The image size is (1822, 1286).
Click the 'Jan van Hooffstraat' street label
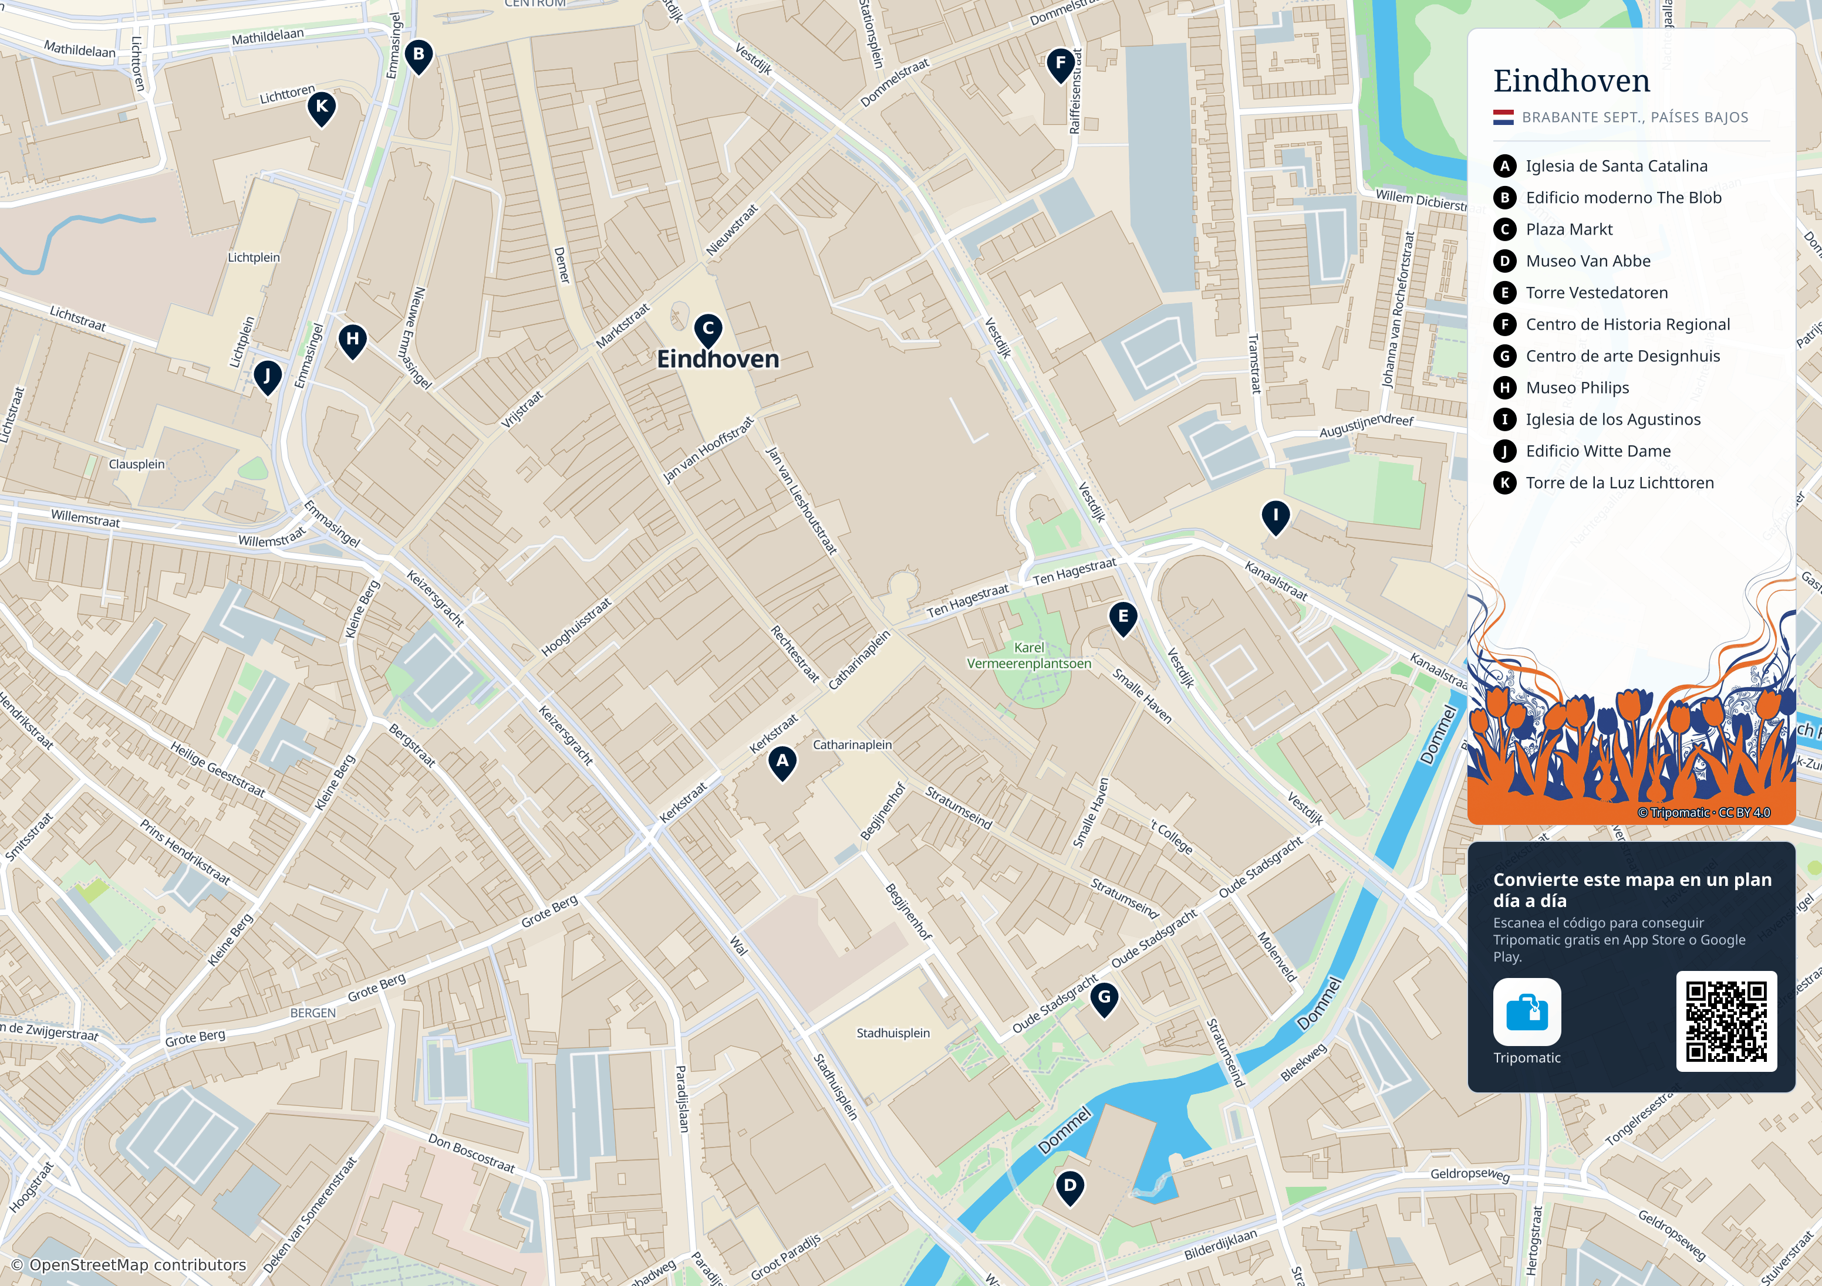click(x=708, y=450)
